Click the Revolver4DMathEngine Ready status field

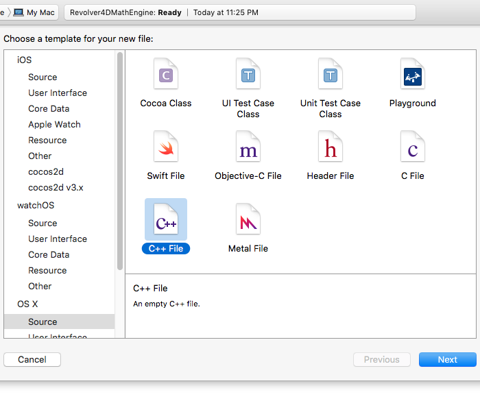tap(240, 12)
